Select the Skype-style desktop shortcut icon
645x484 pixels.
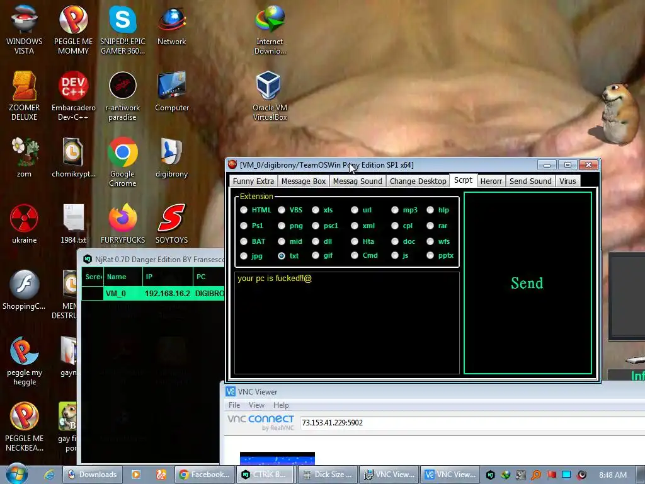pyautogui.click(x=123, y=30)
